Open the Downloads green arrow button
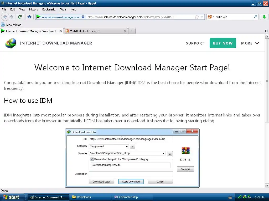This screenshot has width=269, height=201. [264, 17]
